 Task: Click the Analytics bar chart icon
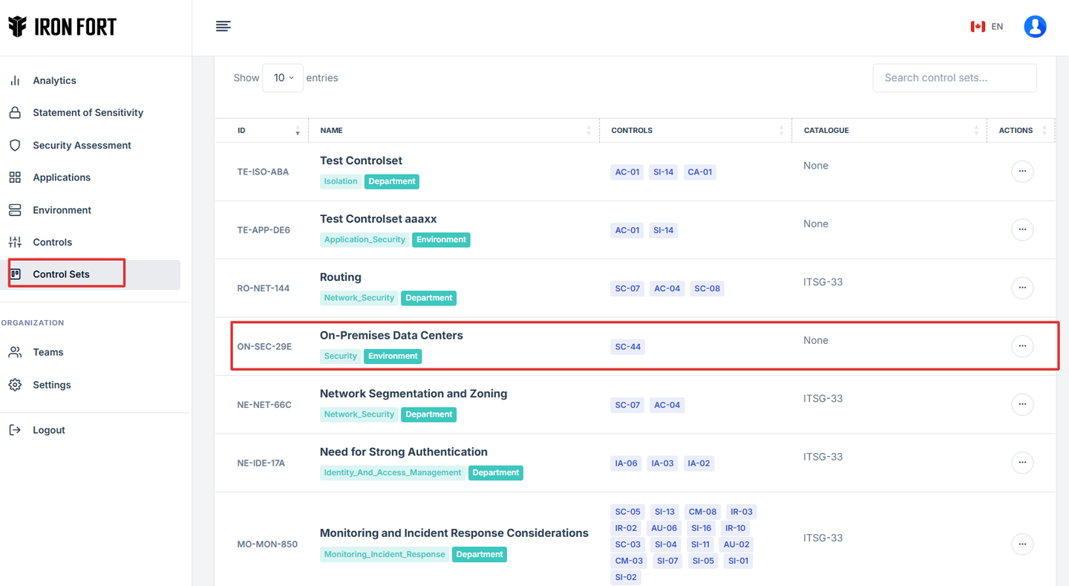pyautogui.click(x=15, y=80)
